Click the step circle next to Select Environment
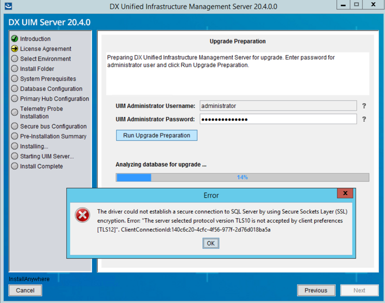385x303 pixels. coord(14,59)
